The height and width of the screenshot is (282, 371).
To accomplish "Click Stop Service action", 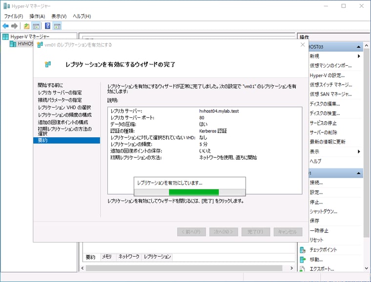I will coord(323,123).
